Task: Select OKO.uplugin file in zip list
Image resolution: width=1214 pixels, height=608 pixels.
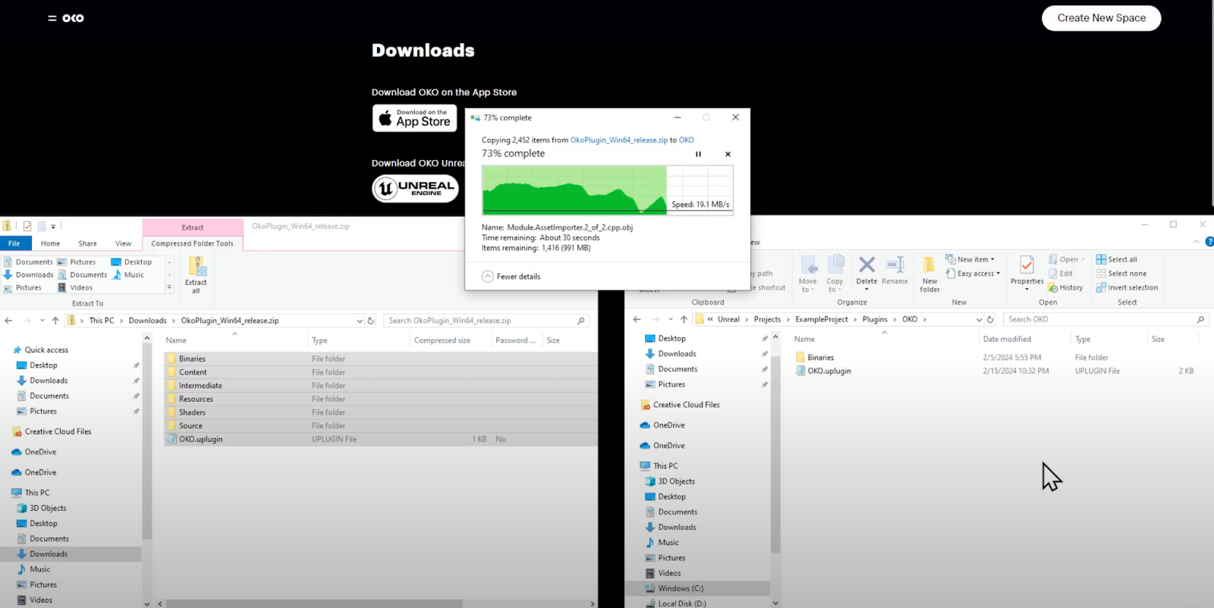Action: click(200, 439)
